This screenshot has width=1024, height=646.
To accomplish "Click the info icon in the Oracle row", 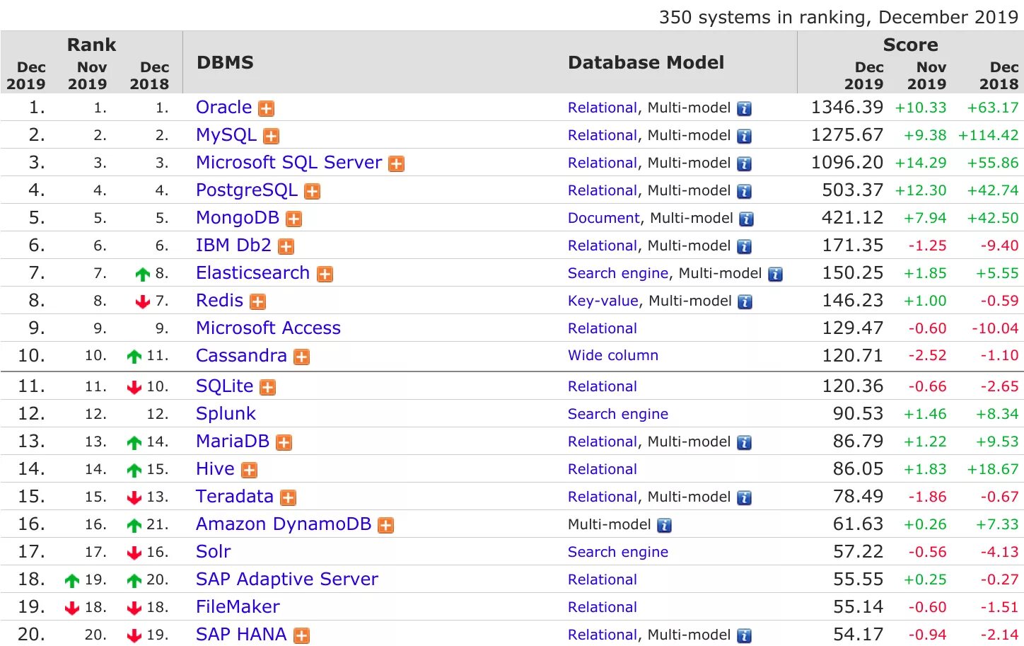I will point(744,109).
